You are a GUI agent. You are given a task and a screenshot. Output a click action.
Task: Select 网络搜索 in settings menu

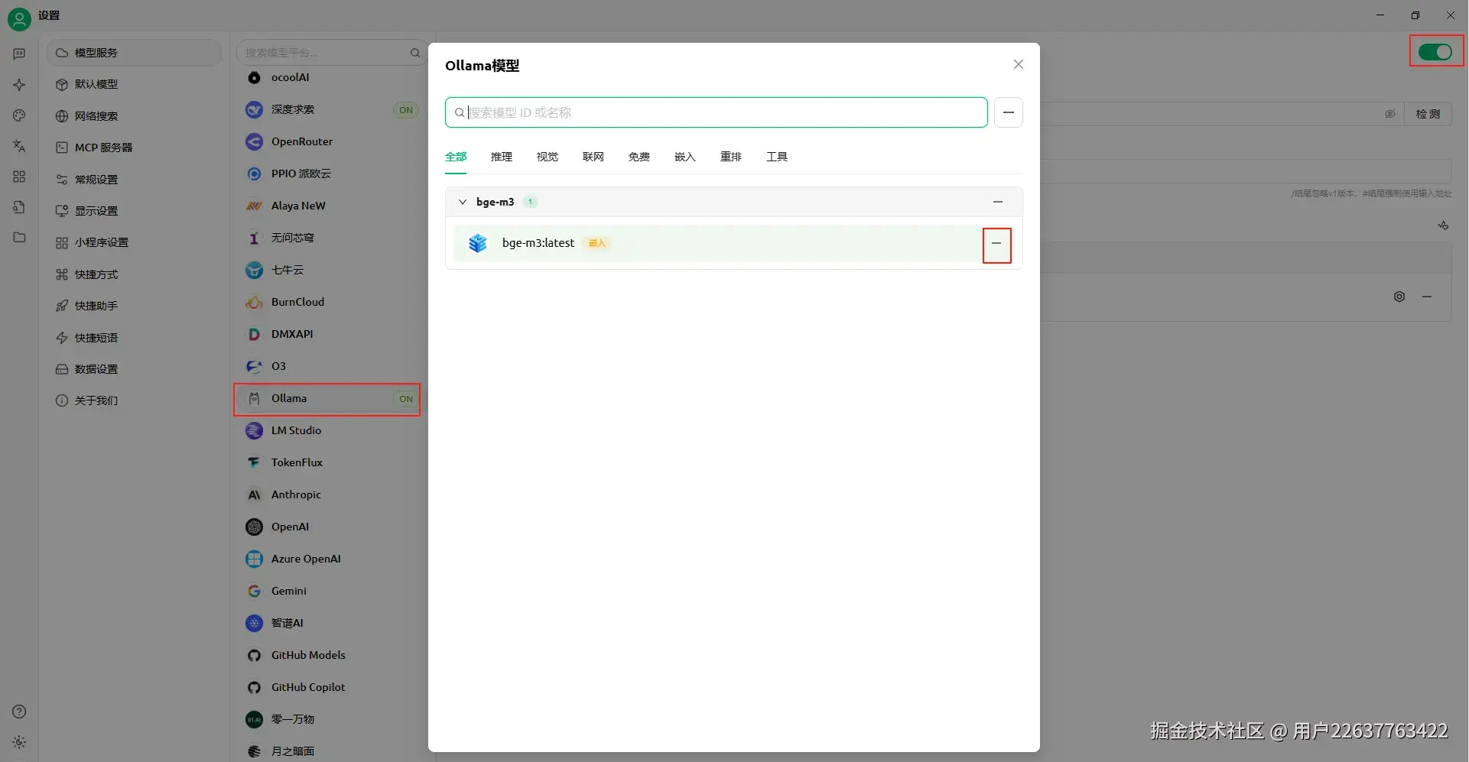pos(134,116)
